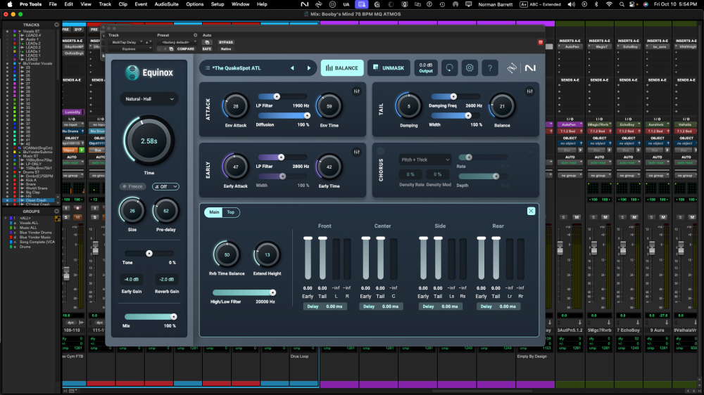Close the Equinox channel levels panel
Image resolution: width=704 pixels, height=395 pixels.
531,211
